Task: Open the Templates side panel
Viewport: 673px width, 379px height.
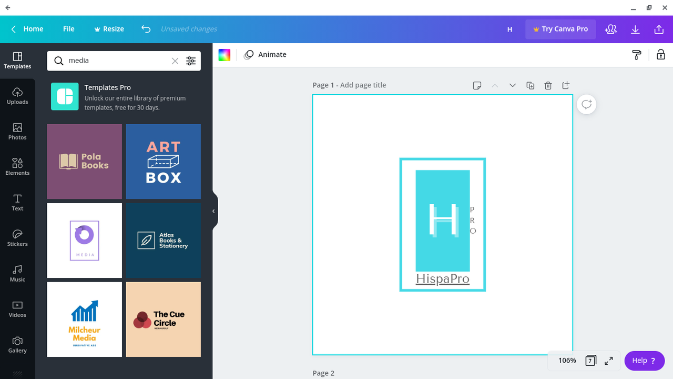Action: (x=17, y=61)
